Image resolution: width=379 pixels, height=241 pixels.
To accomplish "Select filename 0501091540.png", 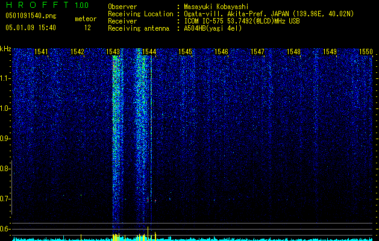I will pos(31,16).
